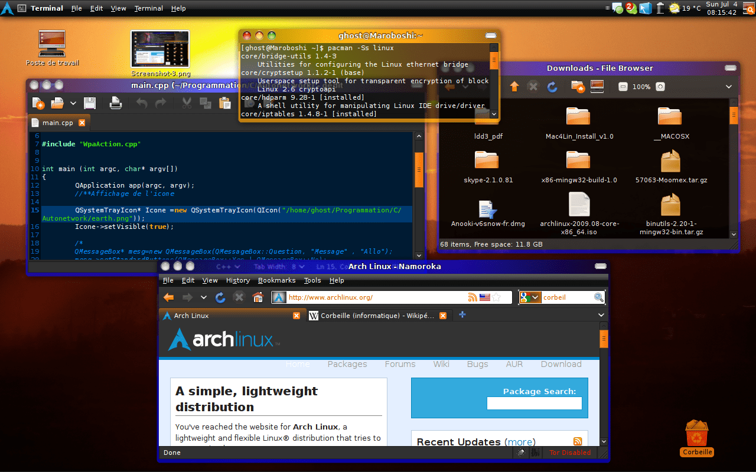Open the Download link on Arch site

pos(561,364)
